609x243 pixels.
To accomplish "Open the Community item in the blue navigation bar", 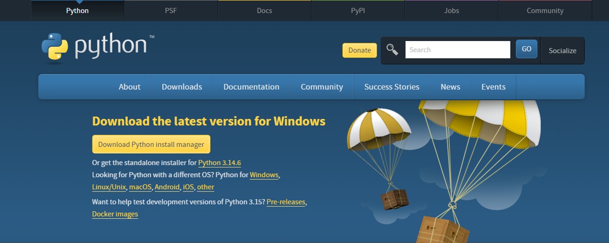I will 322,87.
